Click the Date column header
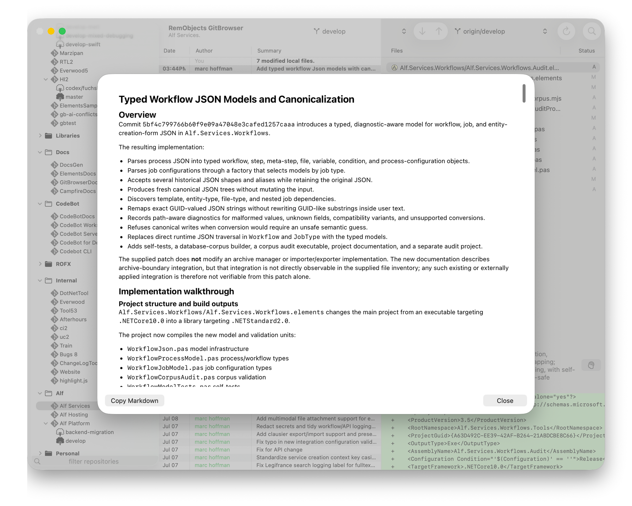 pos(169,51)
